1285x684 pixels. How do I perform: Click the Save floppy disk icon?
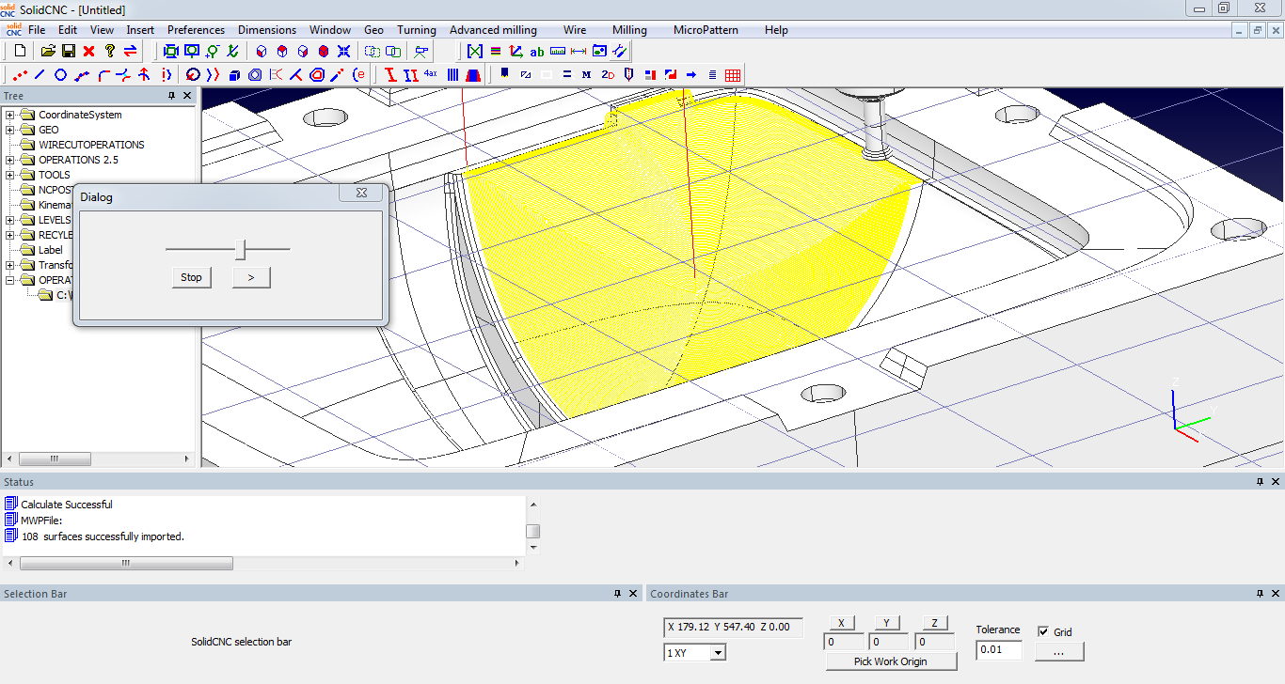pos(69,51)
